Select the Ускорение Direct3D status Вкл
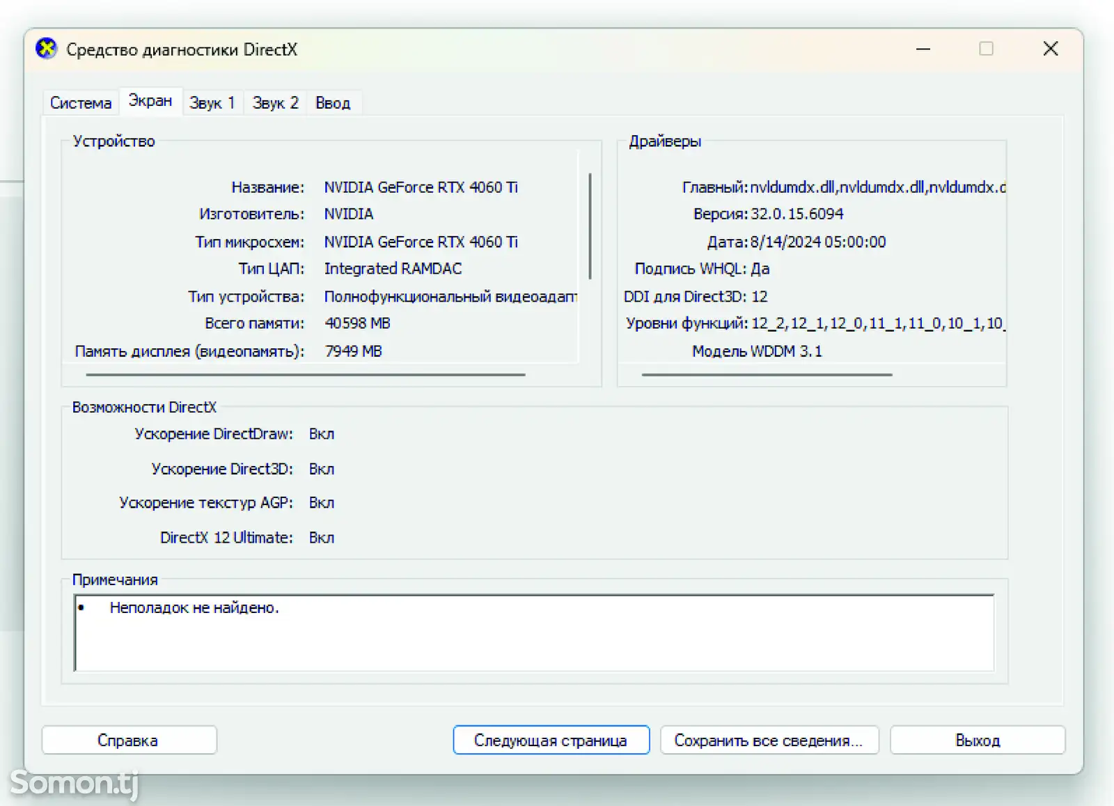This screenshot has height=806, width=1114. (322, 469)
